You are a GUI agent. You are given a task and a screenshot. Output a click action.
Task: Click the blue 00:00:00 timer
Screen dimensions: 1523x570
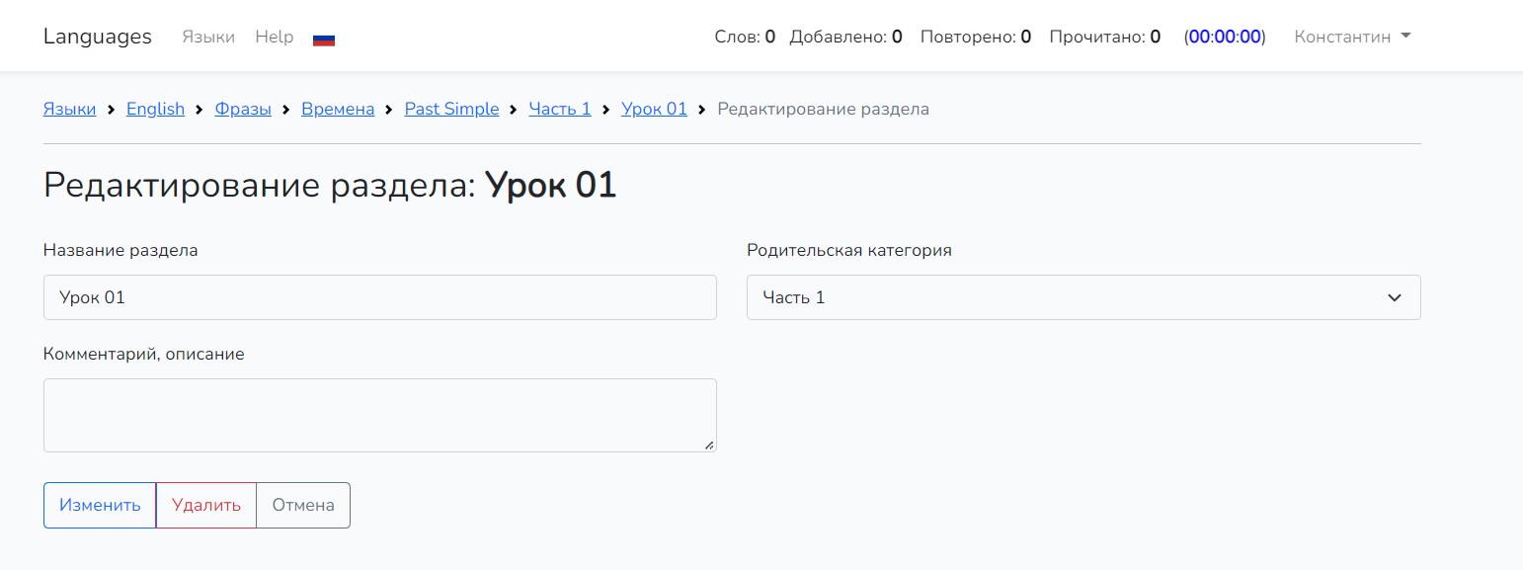pos(1225,37)
